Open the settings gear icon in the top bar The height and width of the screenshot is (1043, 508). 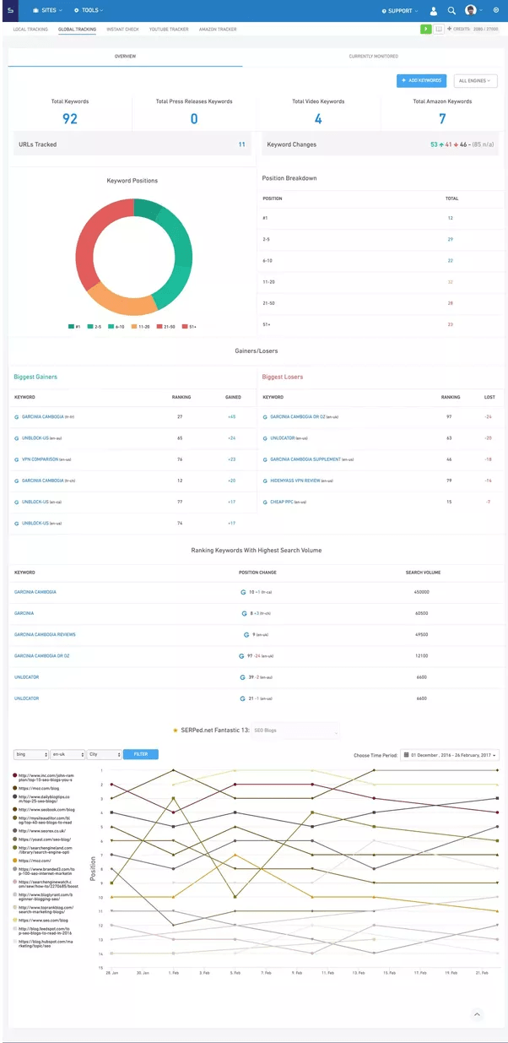pyautogui.click(x=495, y=11)
